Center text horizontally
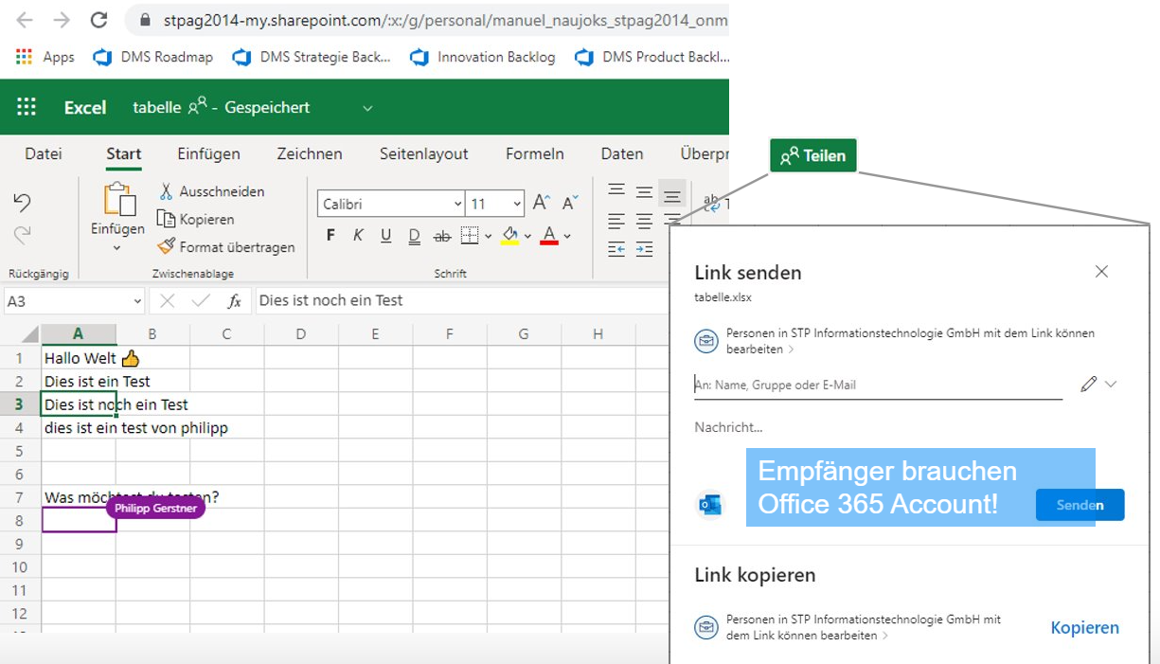The image size is (1160, 664). (x=645, y=221)
